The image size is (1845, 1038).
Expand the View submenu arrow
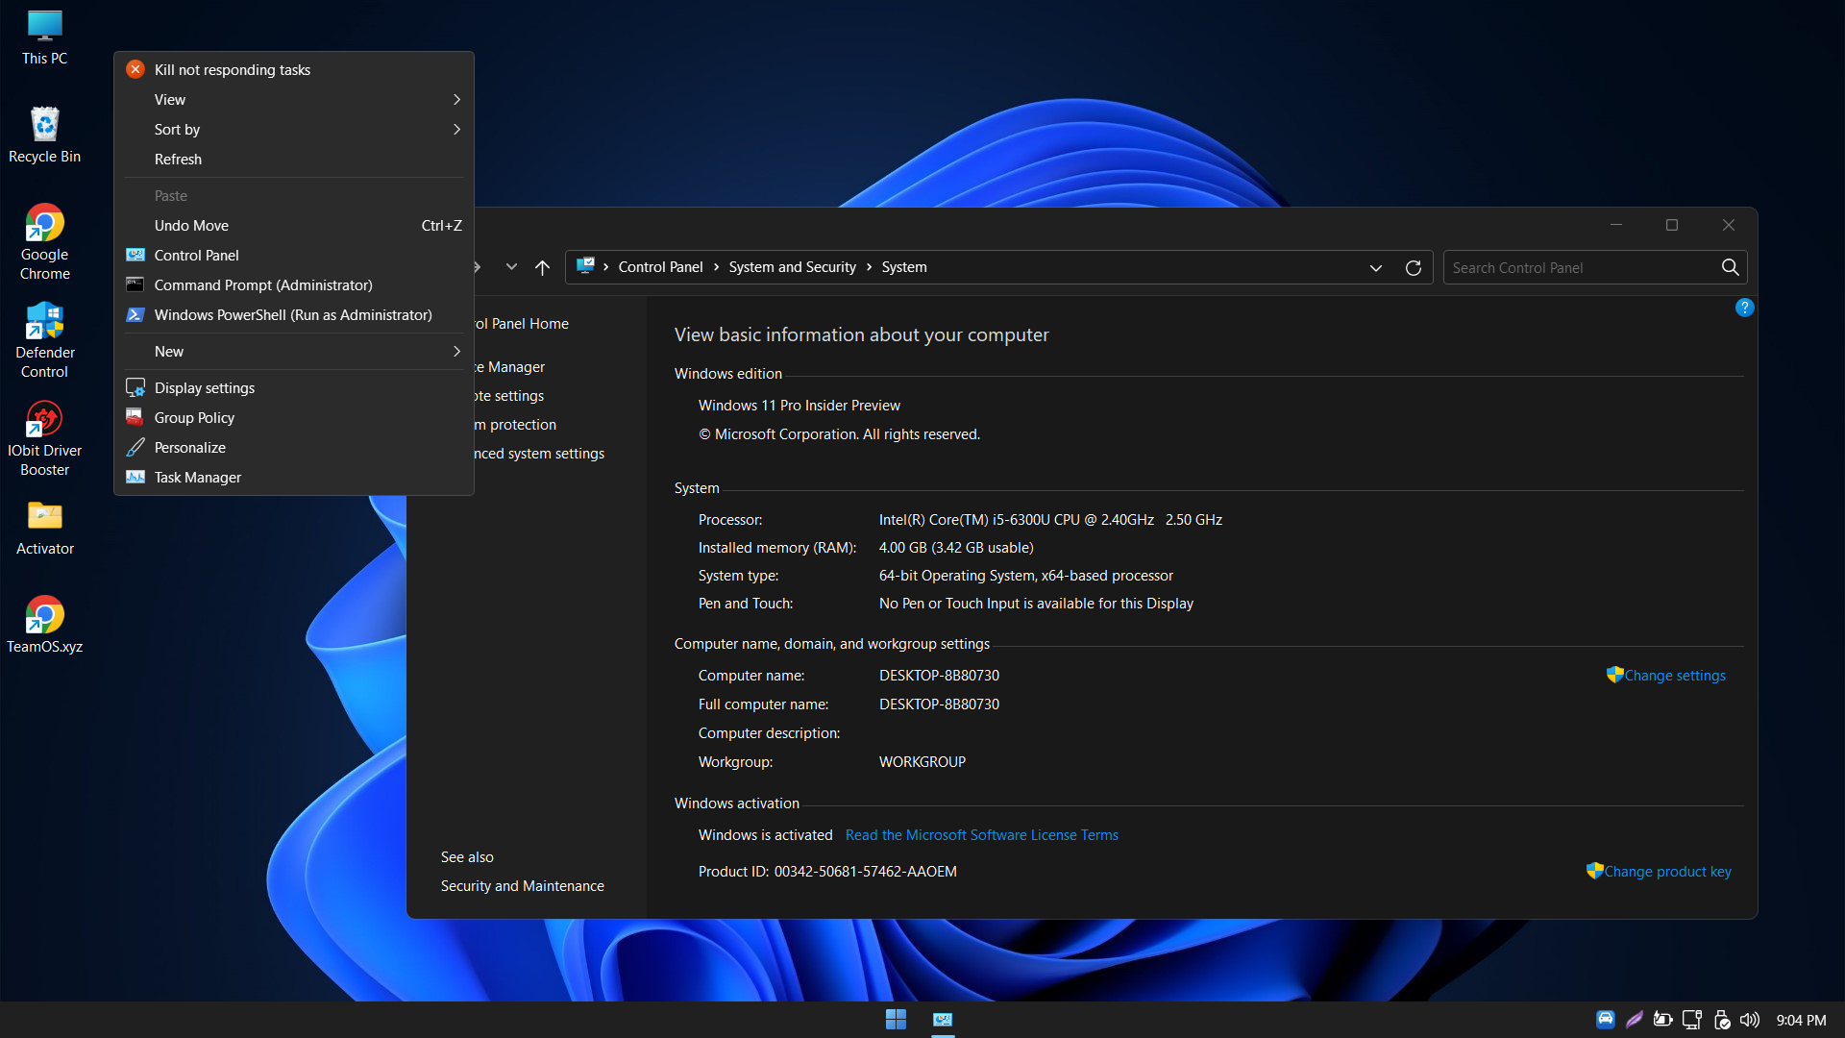point(456,100)
